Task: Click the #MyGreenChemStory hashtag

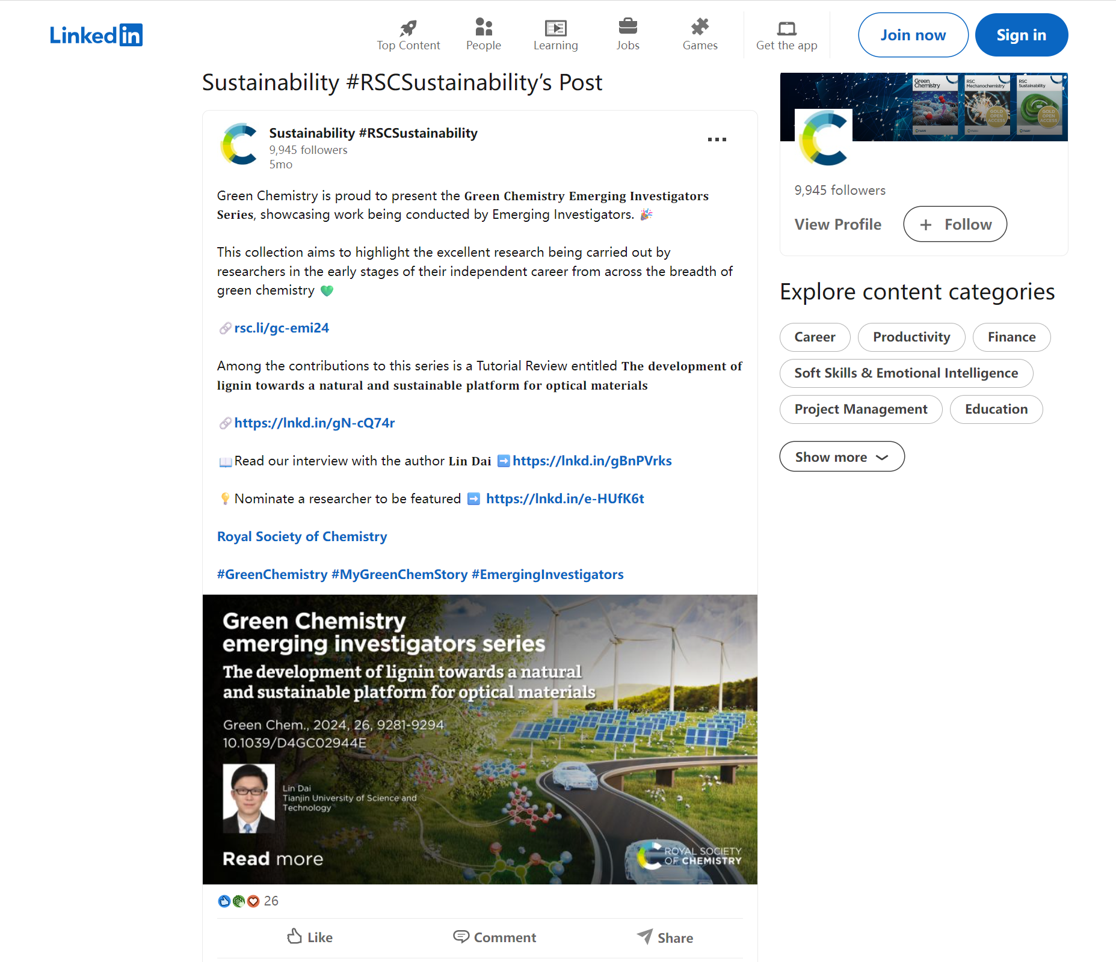Action: pos(399,574)
